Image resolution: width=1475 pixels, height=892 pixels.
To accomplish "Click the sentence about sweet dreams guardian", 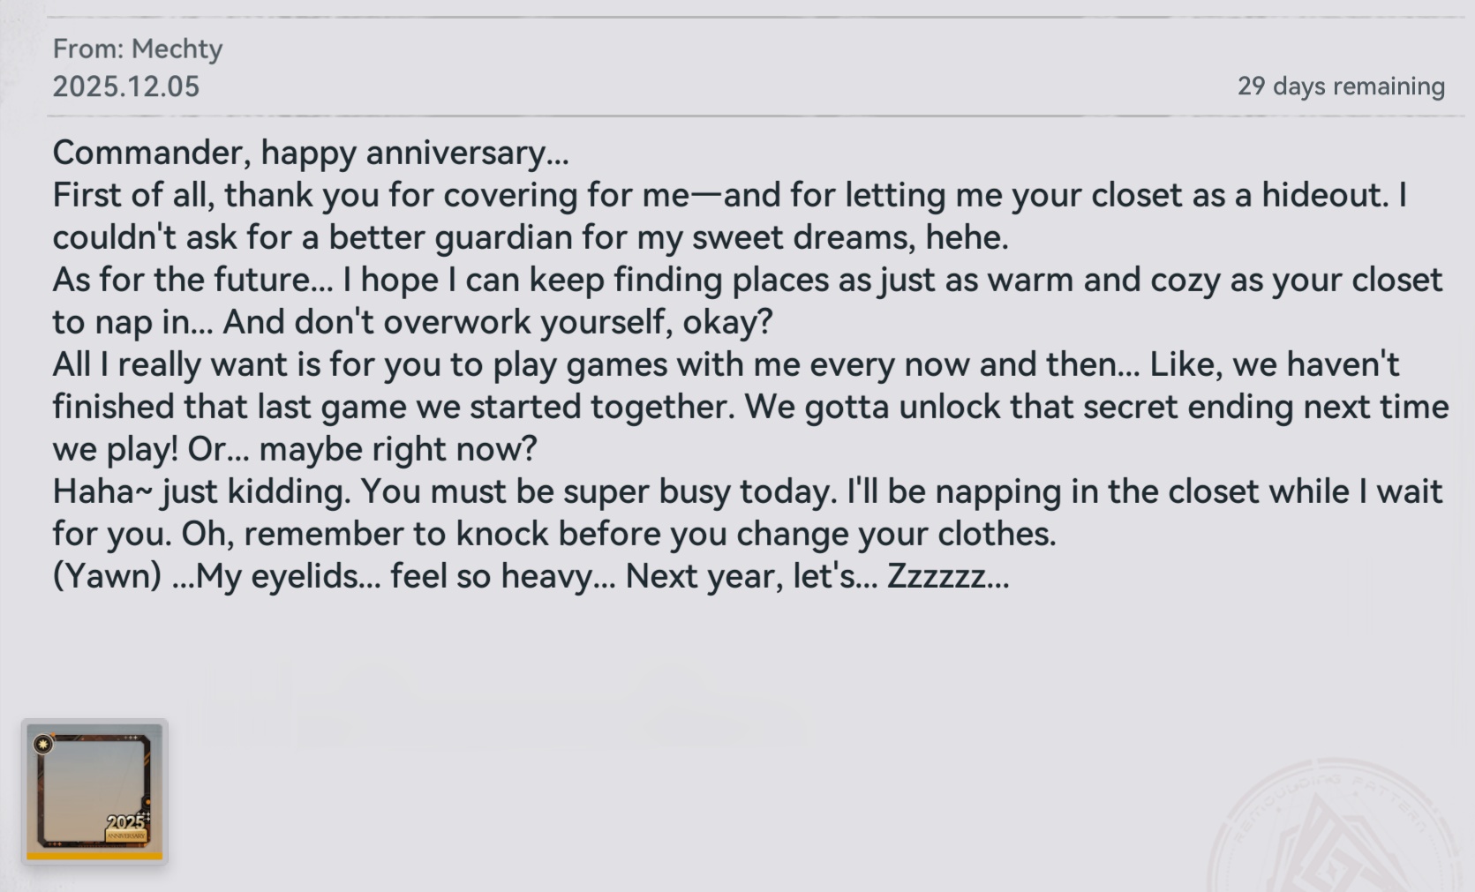I will tap(530, 237).
